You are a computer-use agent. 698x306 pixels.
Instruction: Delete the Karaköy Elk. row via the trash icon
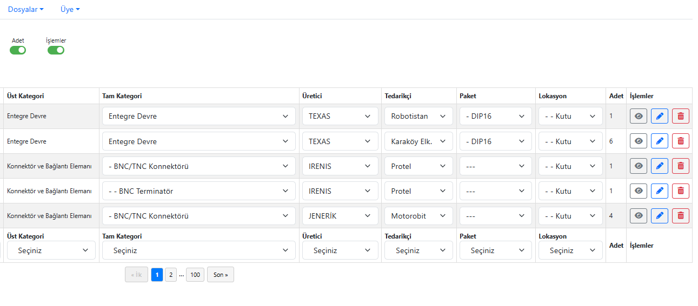(680, 141)
